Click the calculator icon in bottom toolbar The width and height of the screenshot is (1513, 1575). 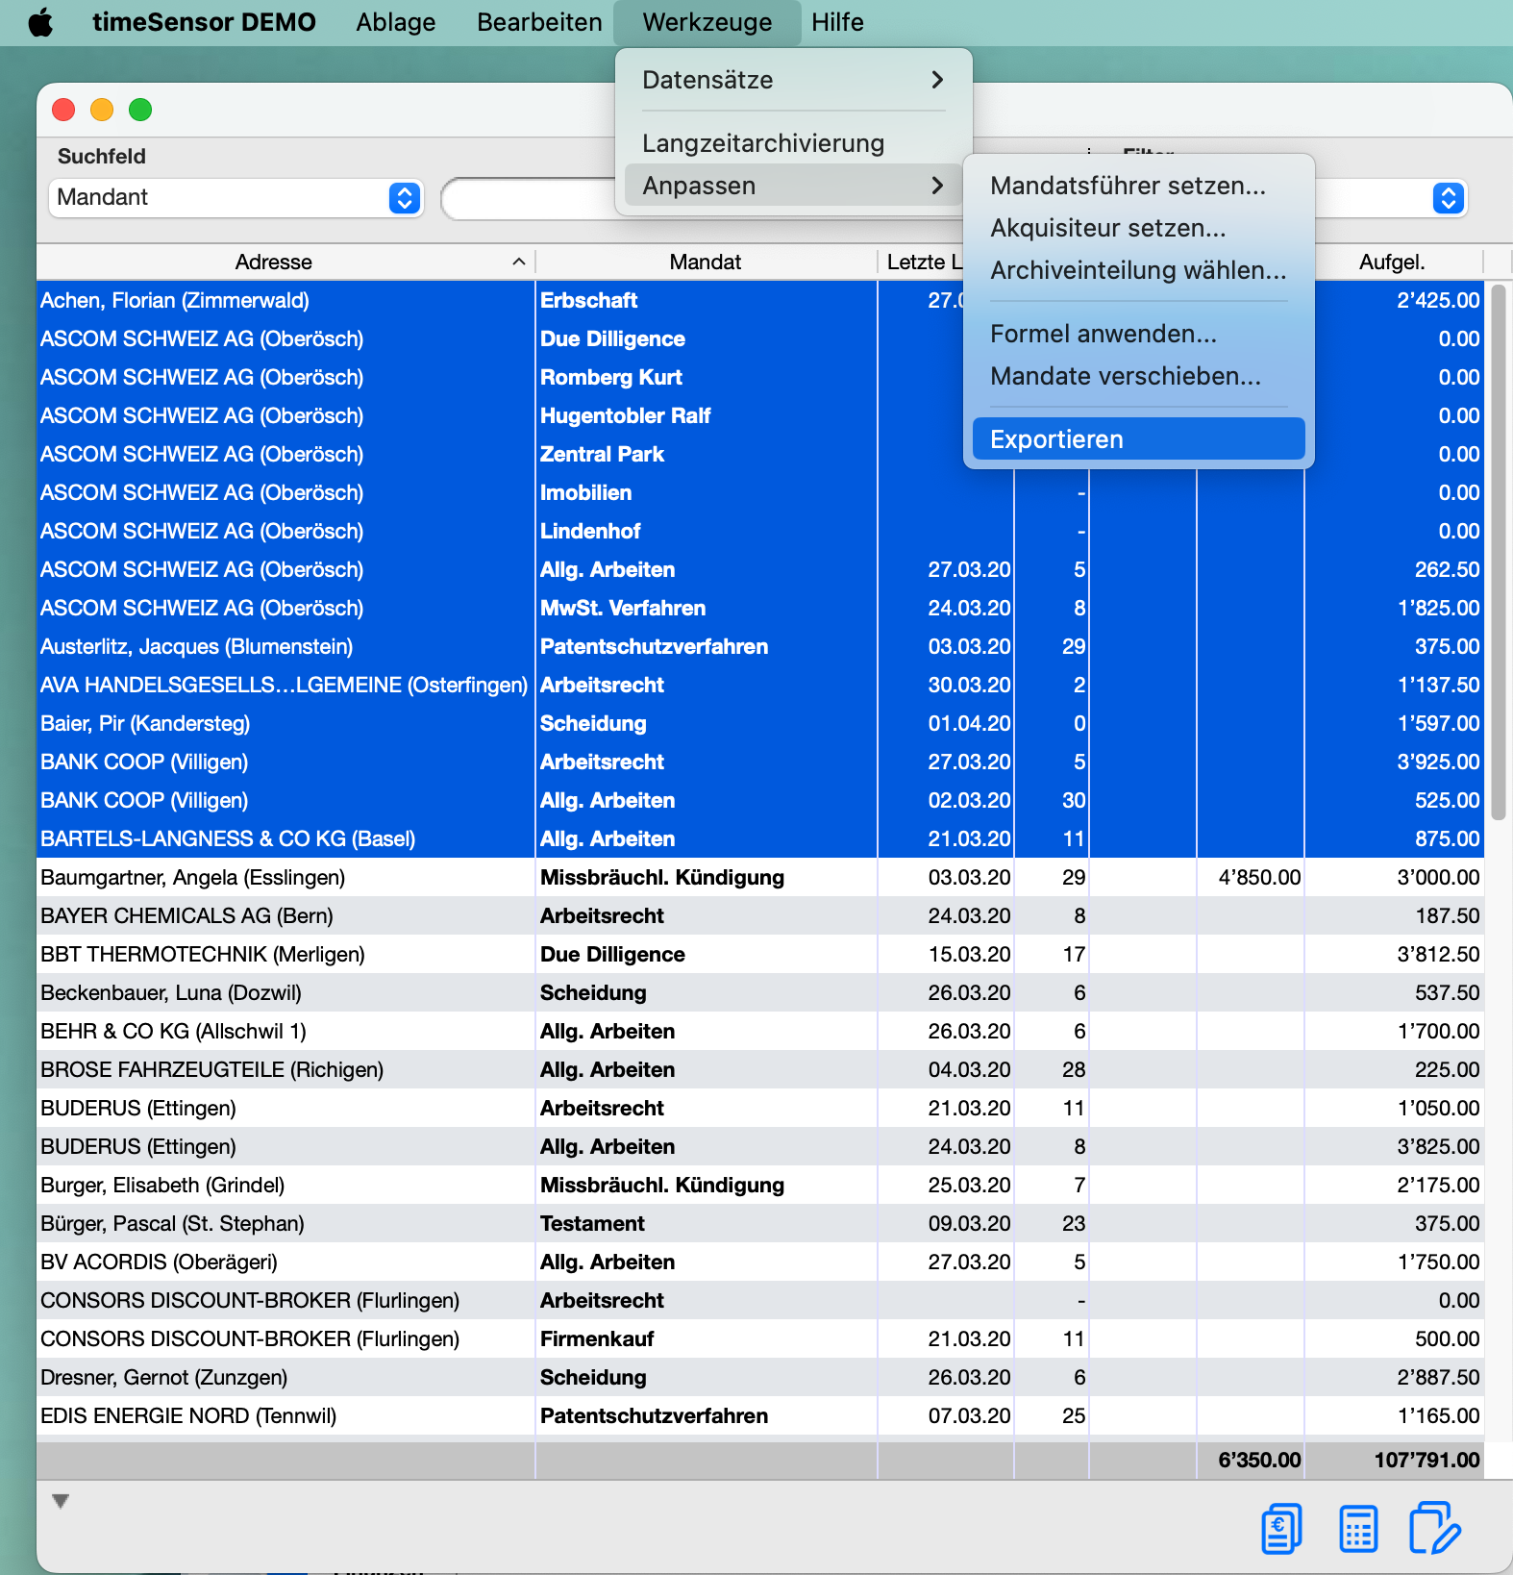(1357, 1528)
